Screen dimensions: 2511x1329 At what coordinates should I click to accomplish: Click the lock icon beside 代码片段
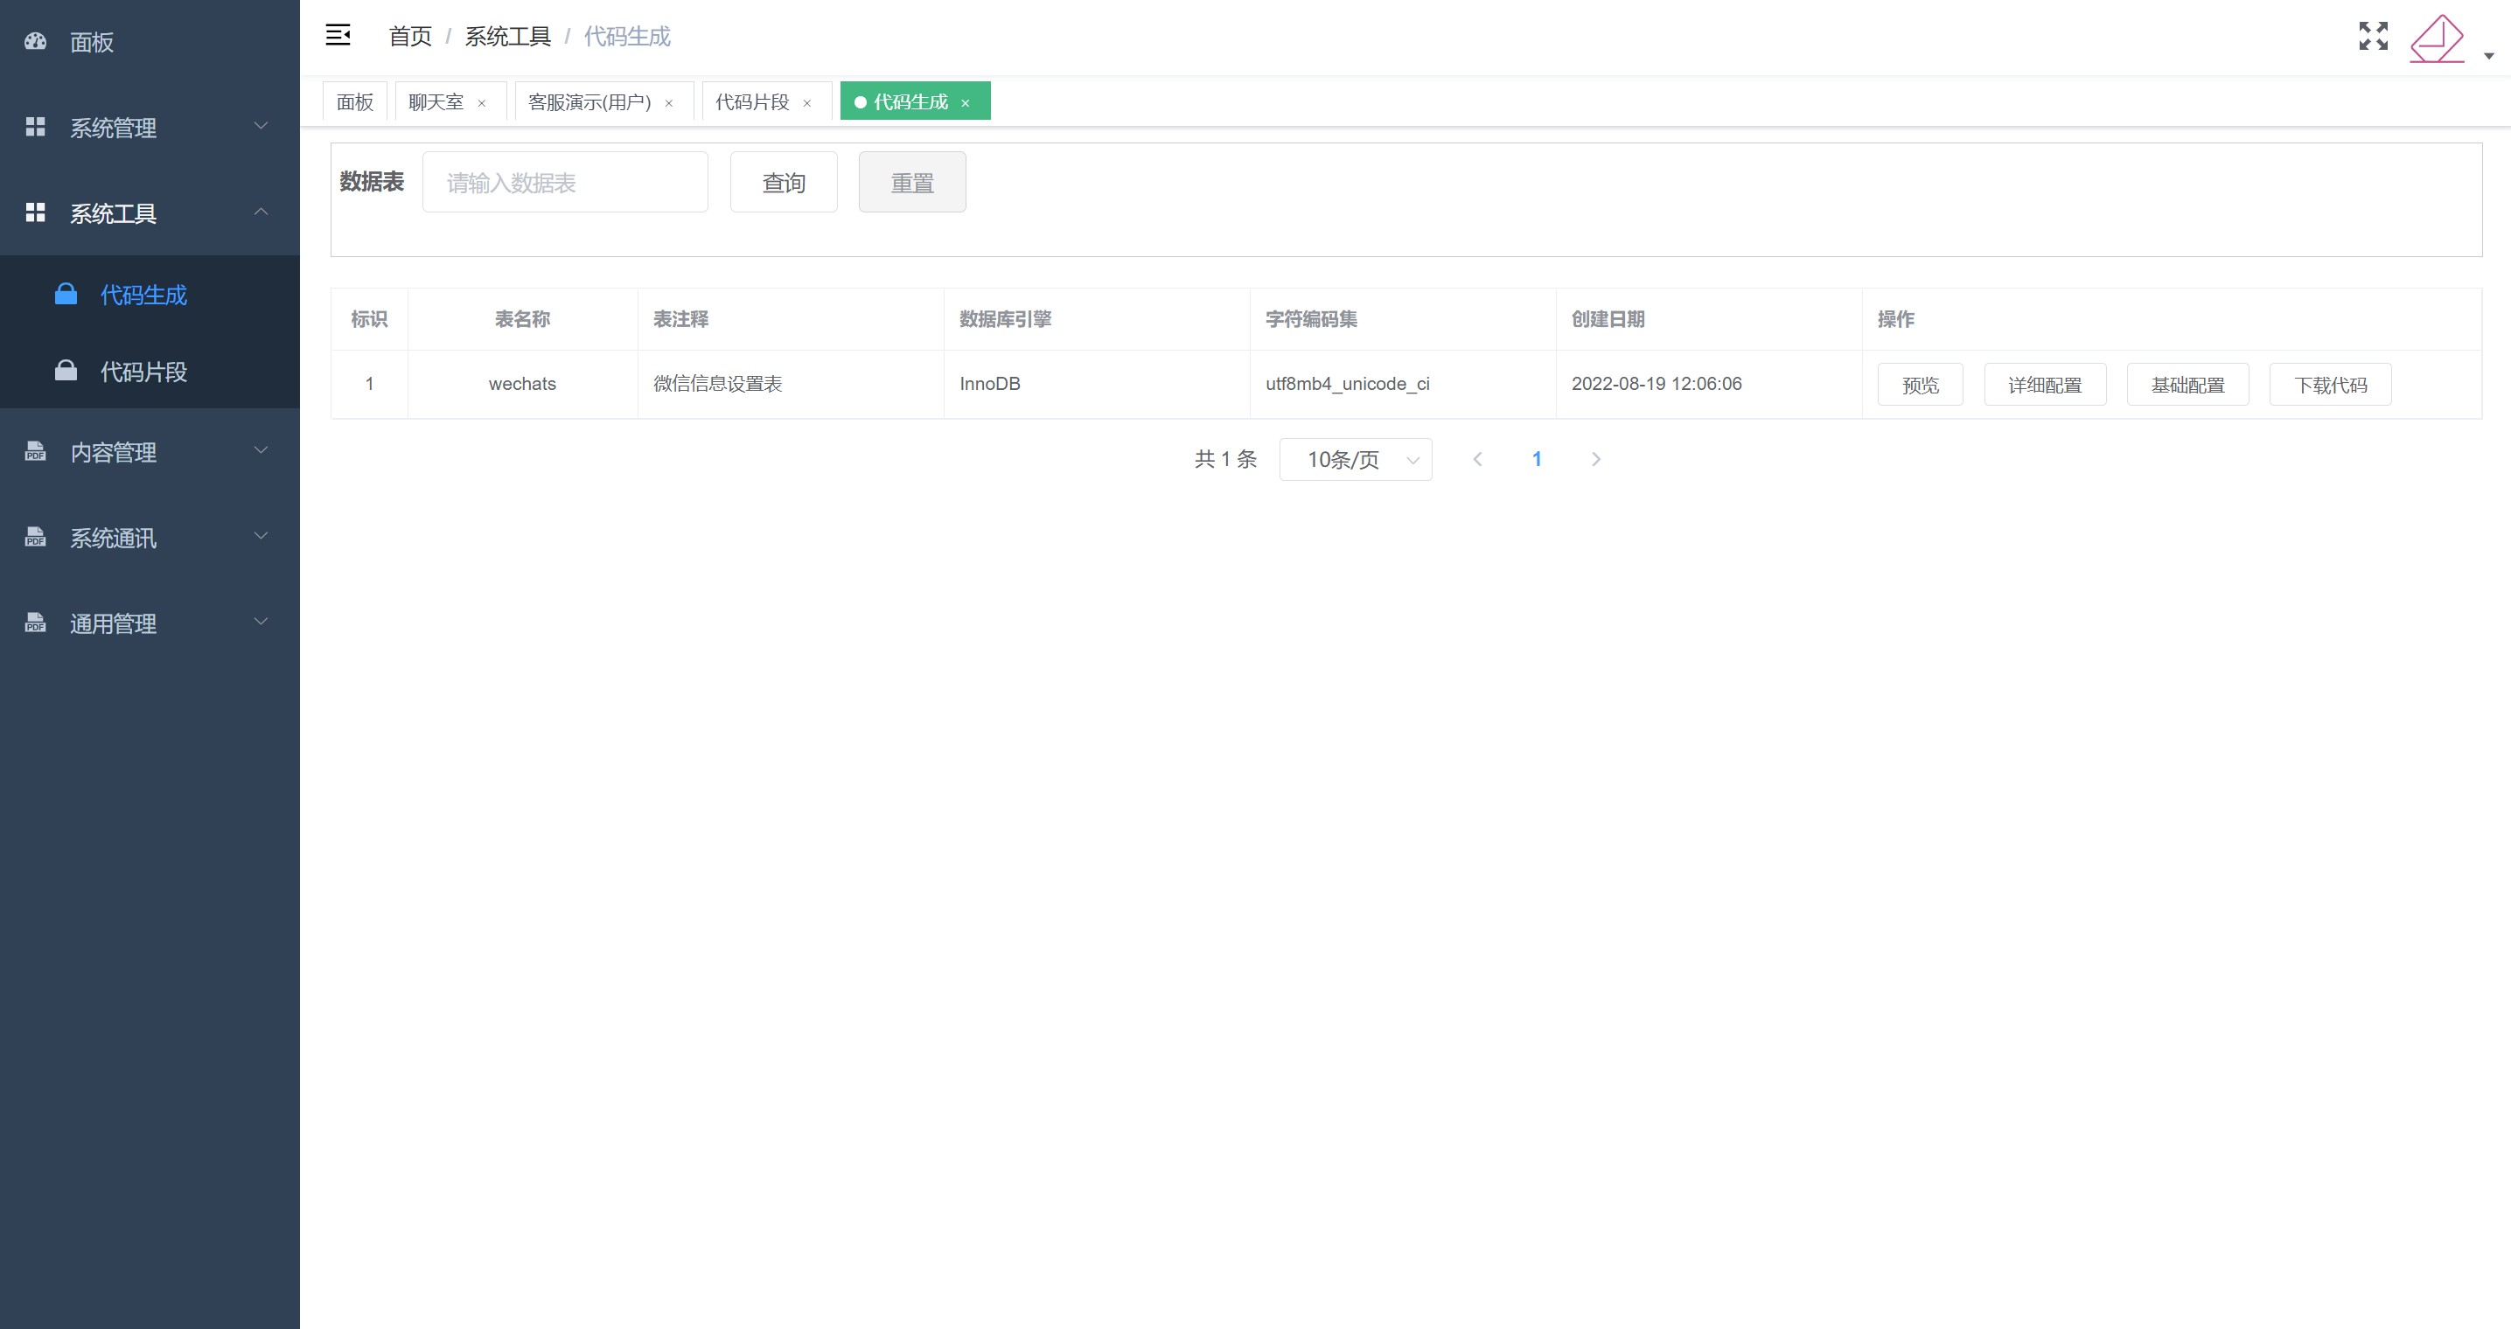point(66,370)
